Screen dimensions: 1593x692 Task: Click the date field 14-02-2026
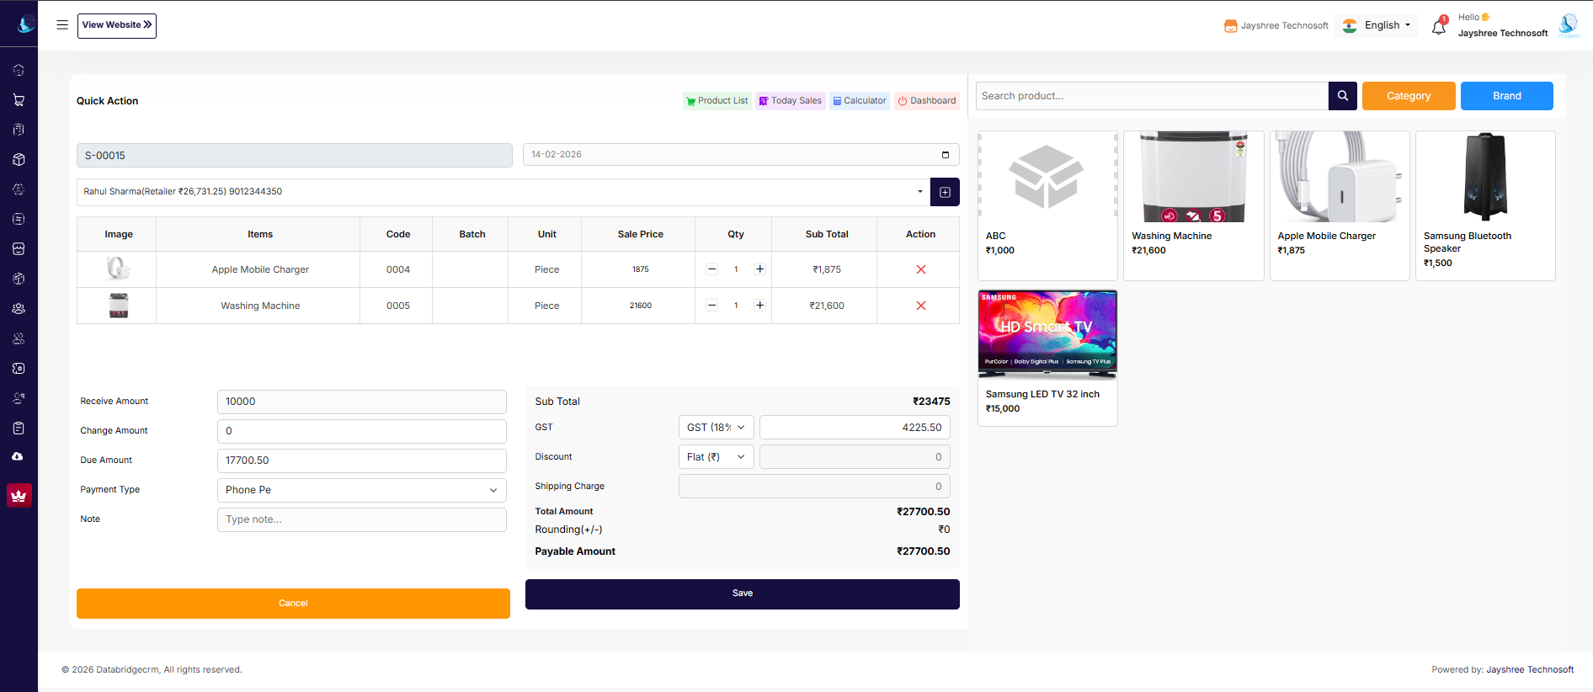click(741, 155)
